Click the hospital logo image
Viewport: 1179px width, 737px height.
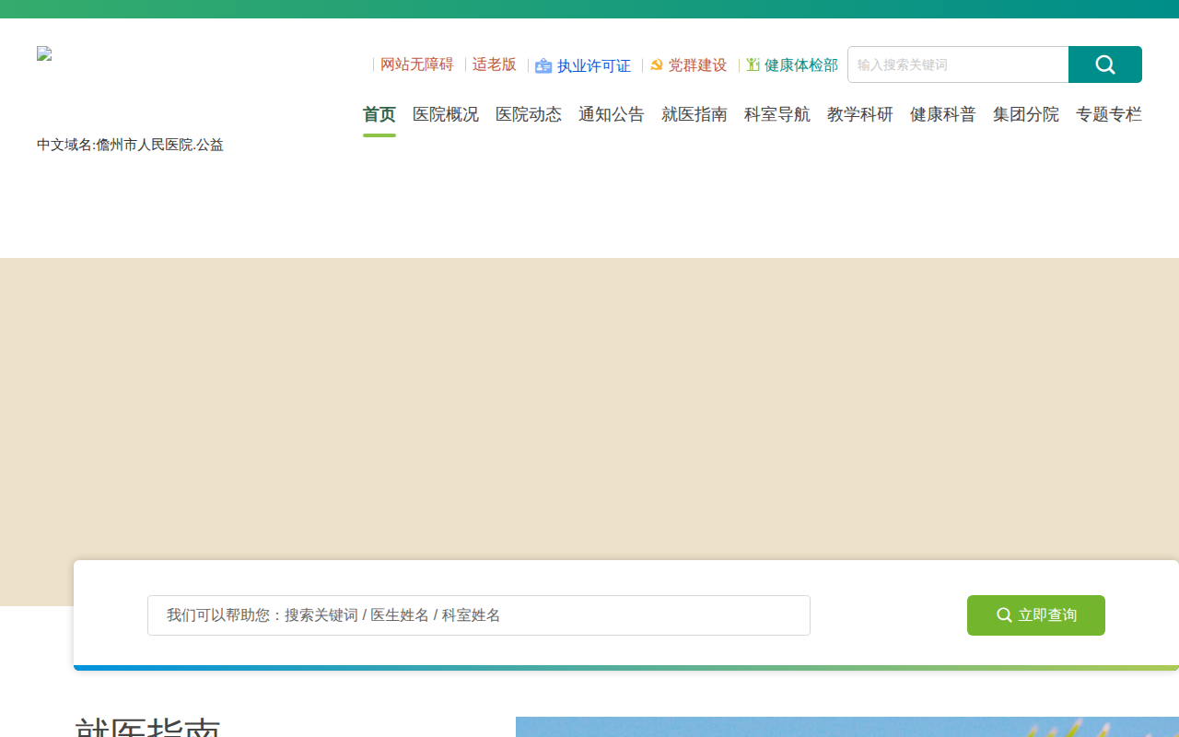pos(44,53)
